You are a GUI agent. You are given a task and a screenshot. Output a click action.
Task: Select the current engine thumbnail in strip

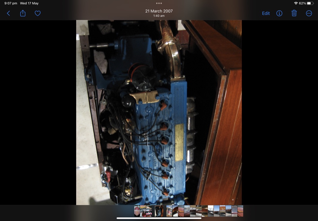point(159,211)
